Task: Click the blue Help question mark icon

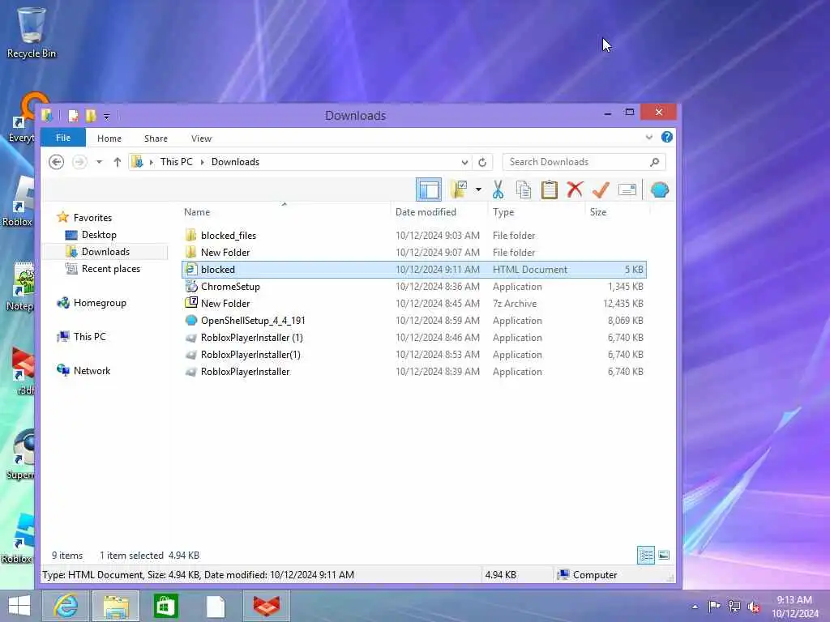Action: tap(667, 137)
